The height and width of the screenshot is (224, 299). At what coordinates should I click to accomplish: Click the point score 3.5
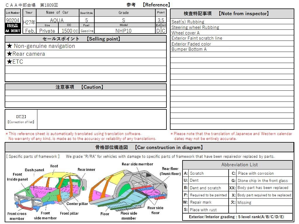point(161,20)
